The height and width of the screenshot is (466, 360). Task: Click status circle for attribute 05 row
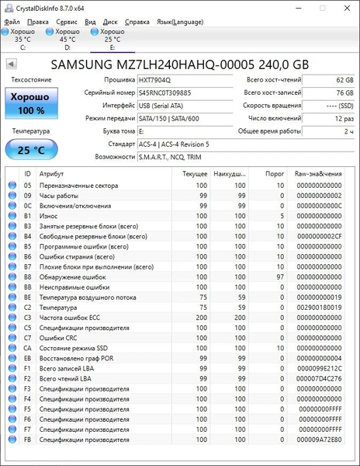tap(12, 185)
